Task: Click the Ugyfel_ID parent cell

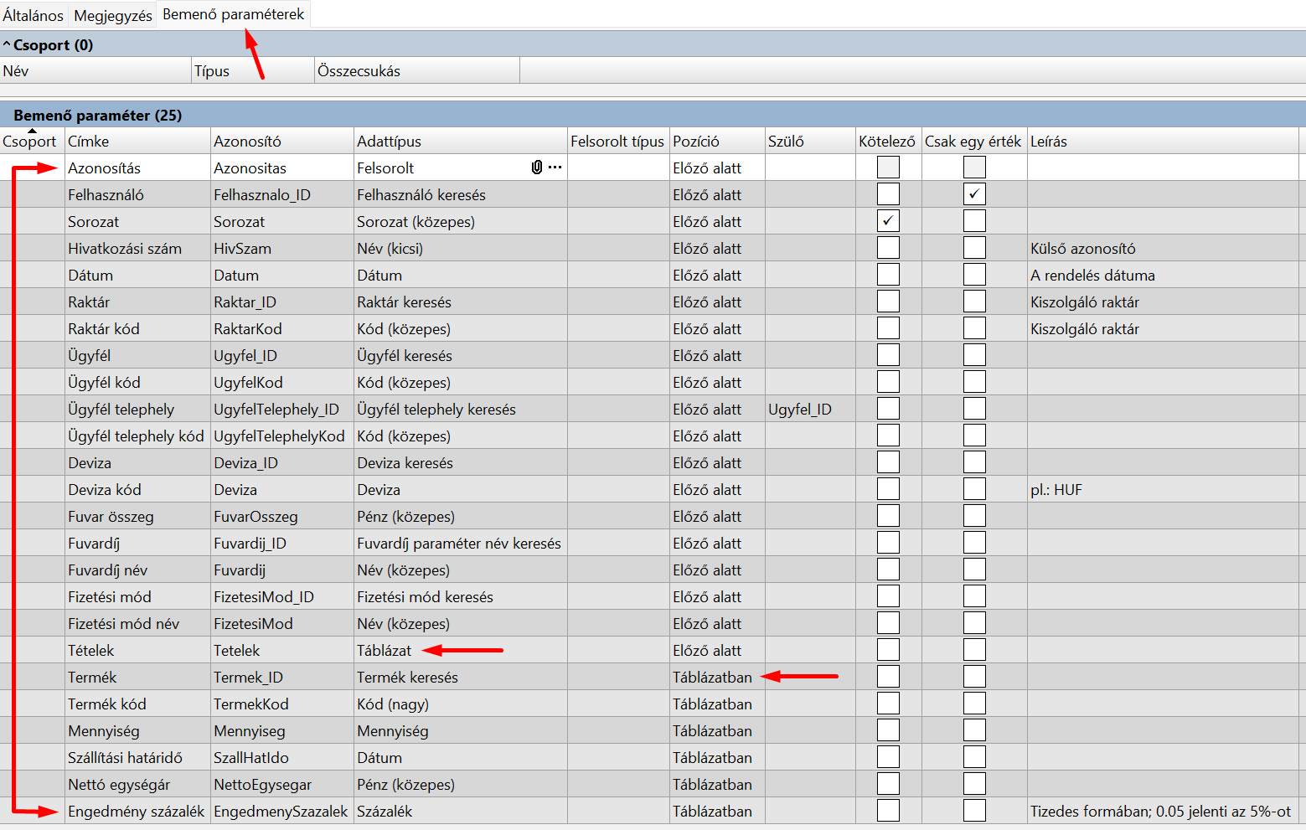Action: coord(810,409)
